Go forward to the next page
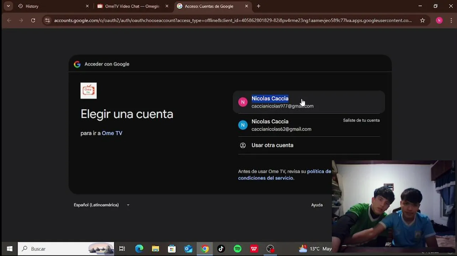Viewport: 457px width, 256px height. 21,21
